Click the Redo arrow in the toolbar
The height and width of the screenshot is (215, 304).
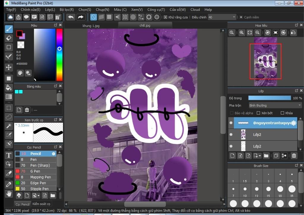point(80,17)
